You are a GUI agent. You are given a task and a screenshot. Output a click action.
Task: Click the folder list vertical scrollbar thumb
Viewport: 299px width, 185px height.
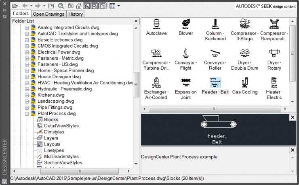(x=136, y=85)
